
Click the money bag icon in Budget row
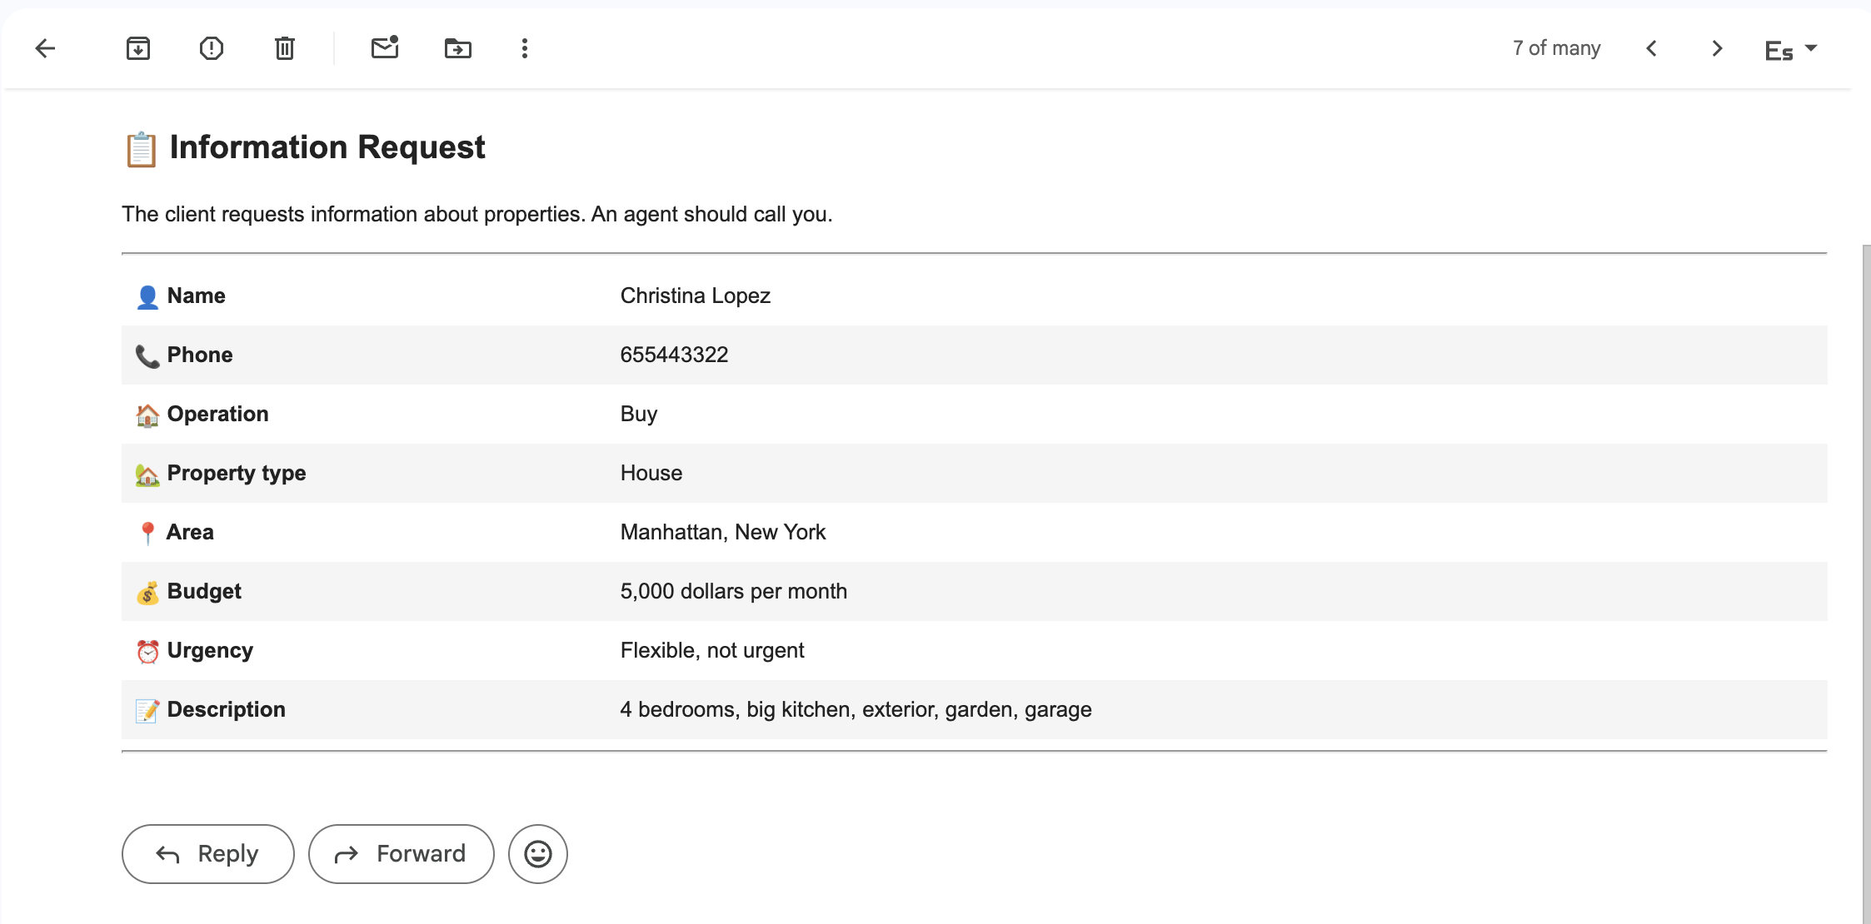147,593
